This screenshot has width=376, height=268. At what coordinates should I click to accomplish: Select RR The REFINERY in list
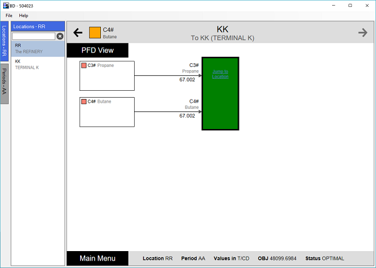click(x=38, y=48)
